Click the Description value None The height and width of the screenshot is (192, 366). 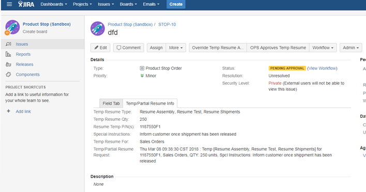[x=98, y=184]
